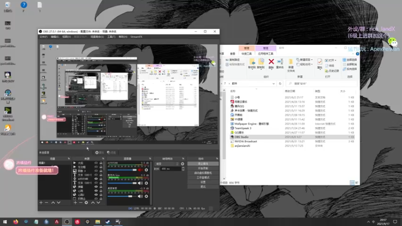Open Steam from the Windows taskbar
The image size is (402, 226).
click(108, 221)
